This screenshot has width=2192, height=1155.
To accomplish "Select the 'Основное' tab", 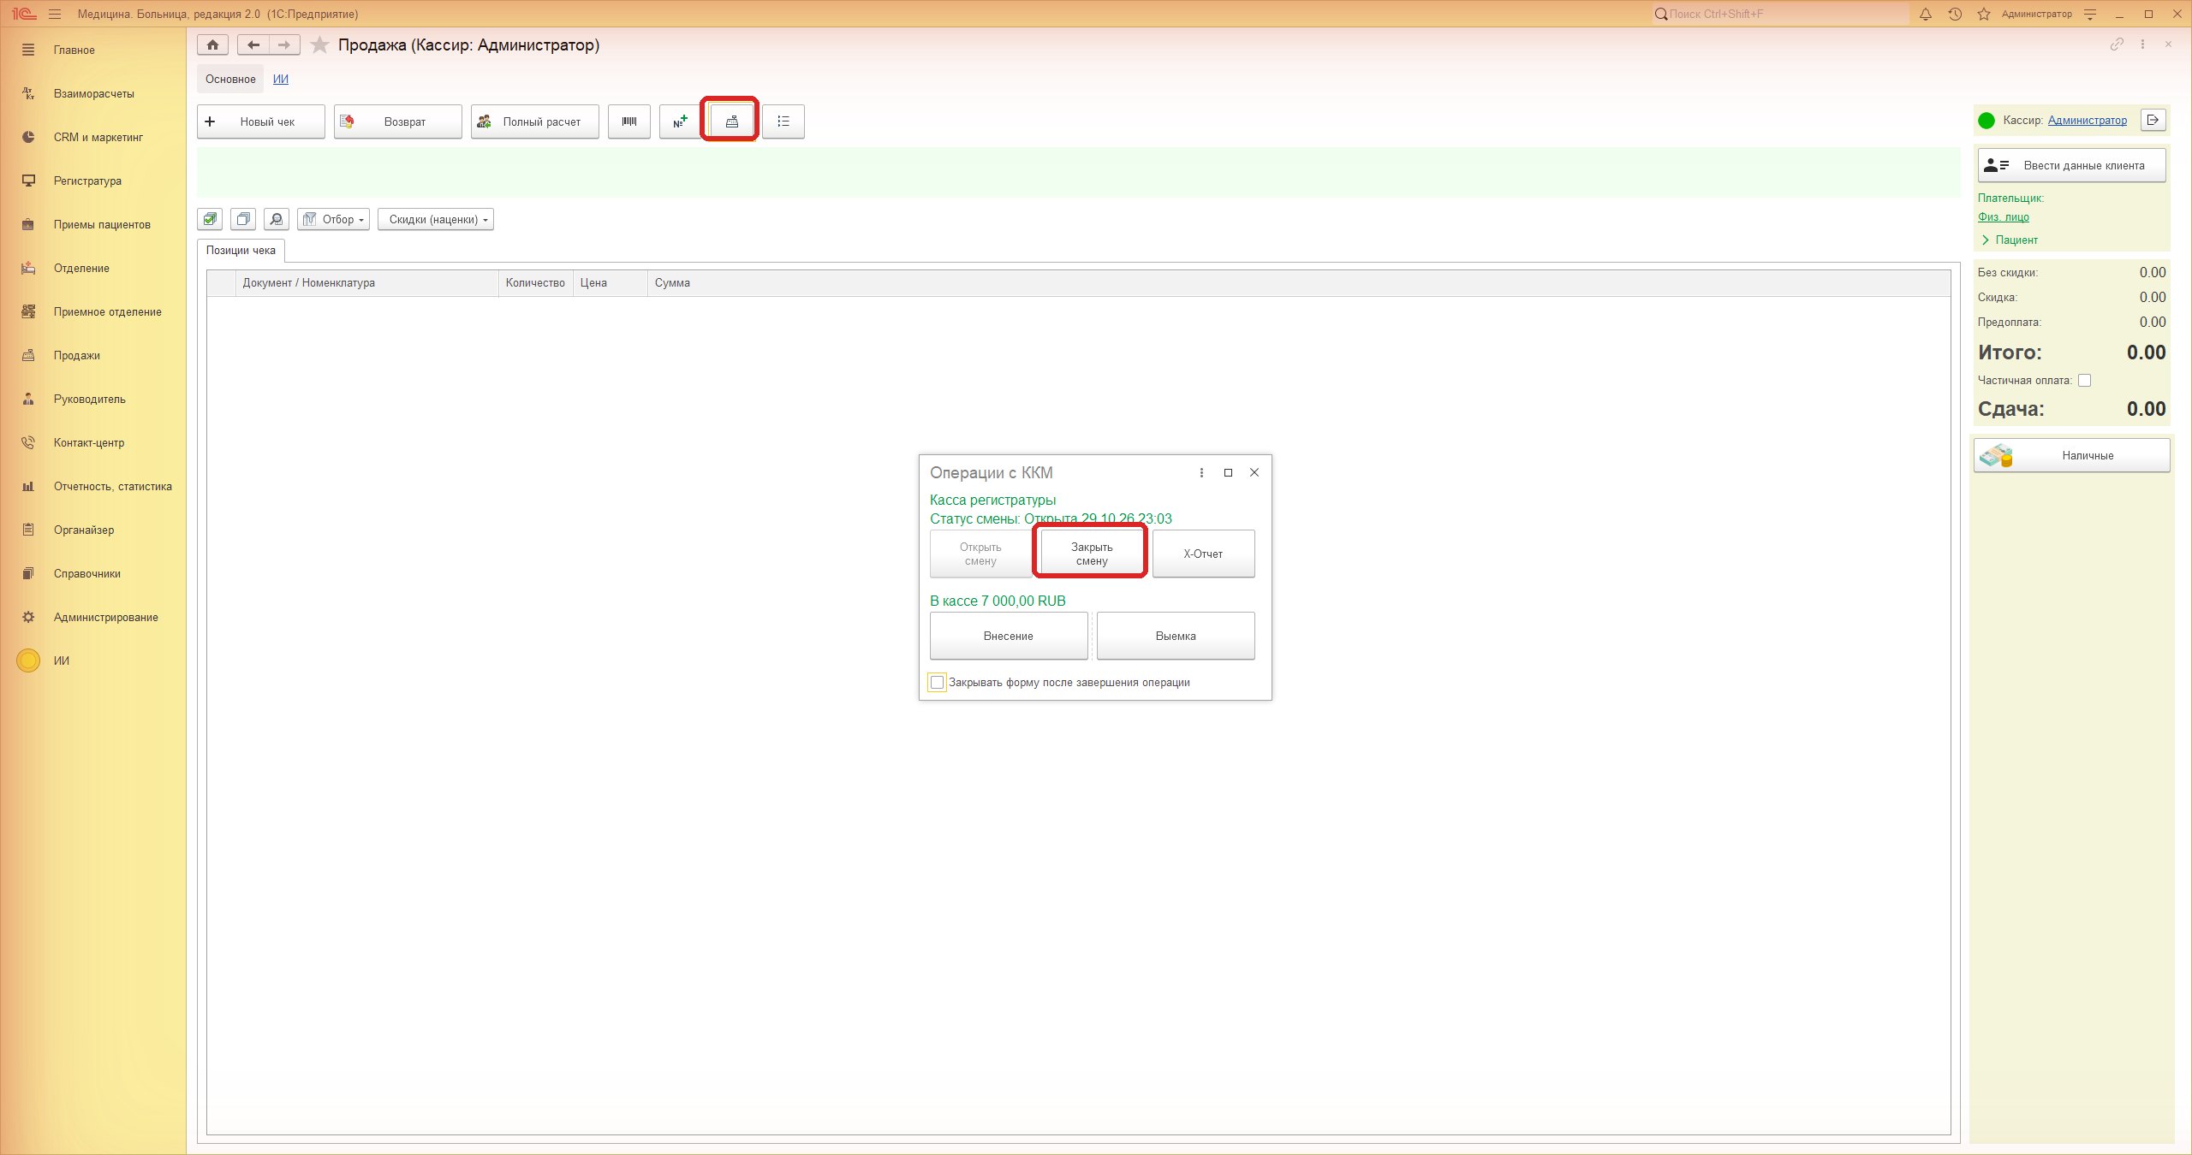I will coord(230,79).
